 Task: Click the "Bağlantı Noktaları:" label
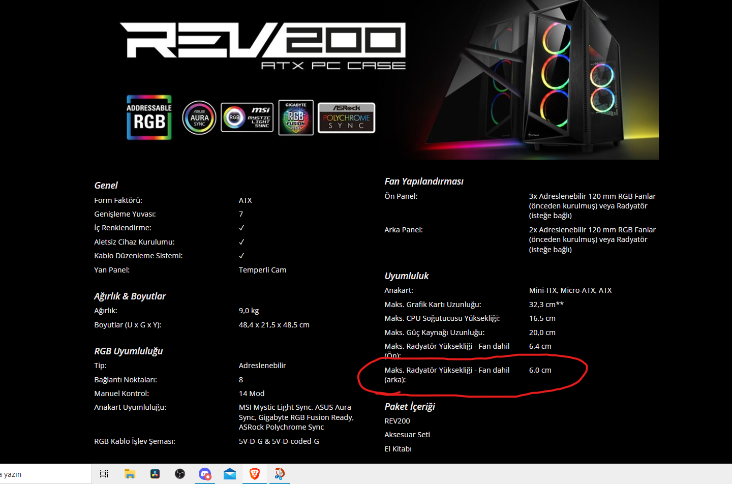coord(126,380)
